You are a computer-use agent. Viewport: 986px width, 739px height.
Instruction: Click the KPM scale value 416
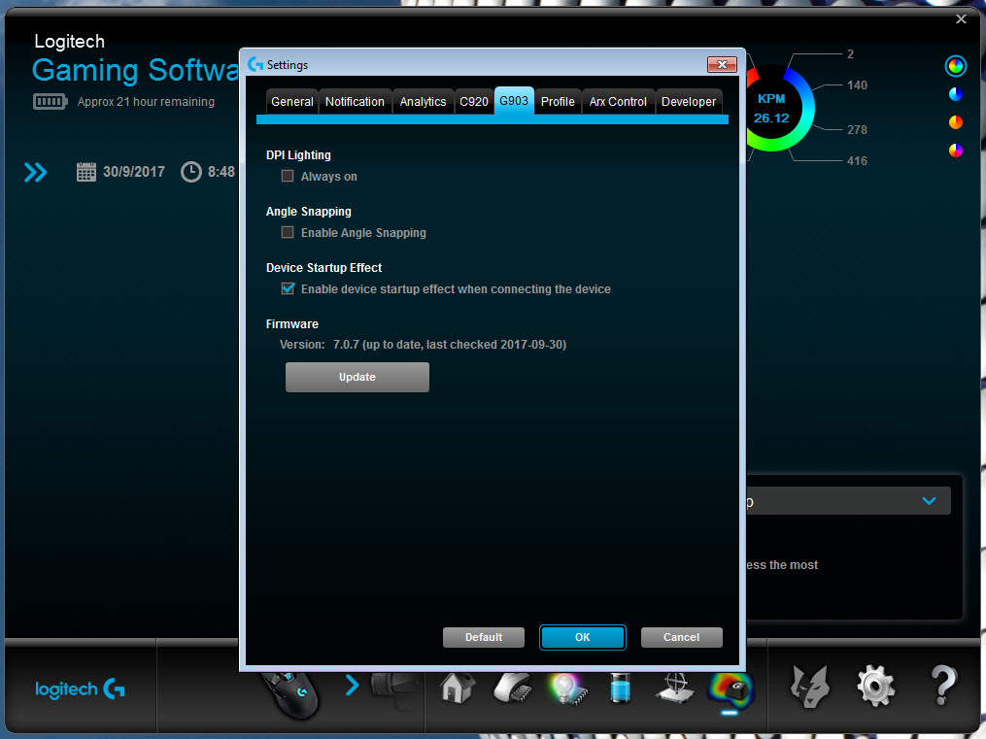(x=857, y=161)
